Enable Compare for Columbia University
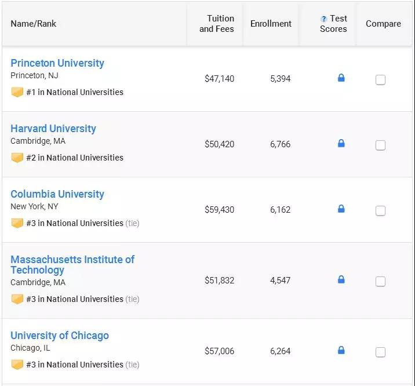This screenshot has height=386, width=415. coord(380,211)
